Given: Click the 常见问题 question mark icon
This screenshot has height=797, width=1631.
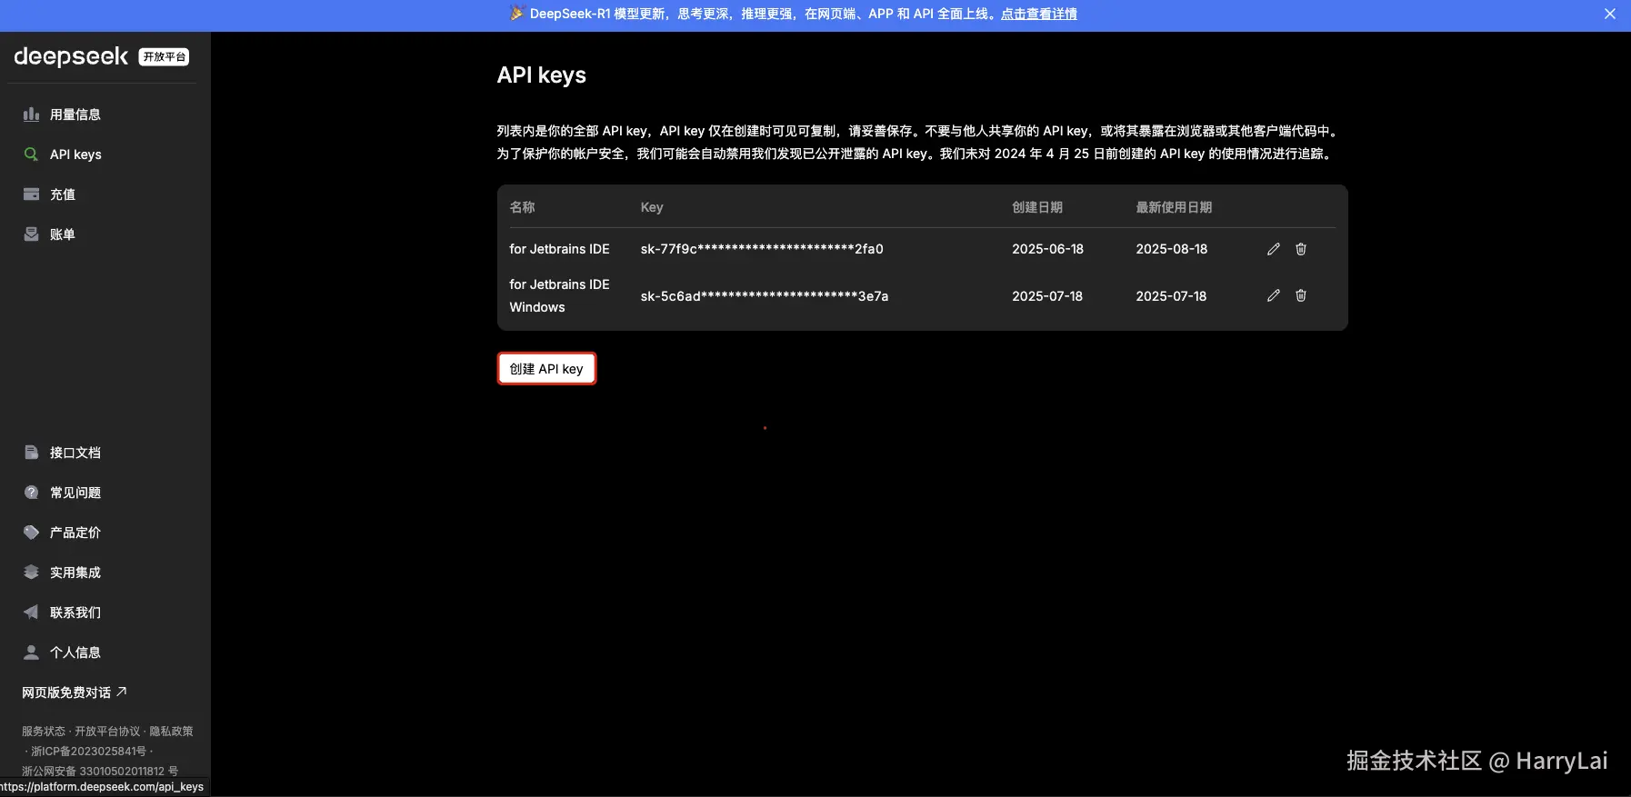Looking at the screenshot, I should (x=31, y=493).
